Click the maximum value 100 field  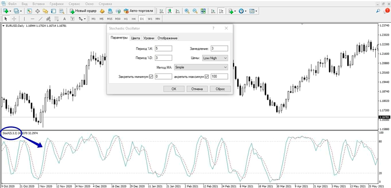point(219,77)
